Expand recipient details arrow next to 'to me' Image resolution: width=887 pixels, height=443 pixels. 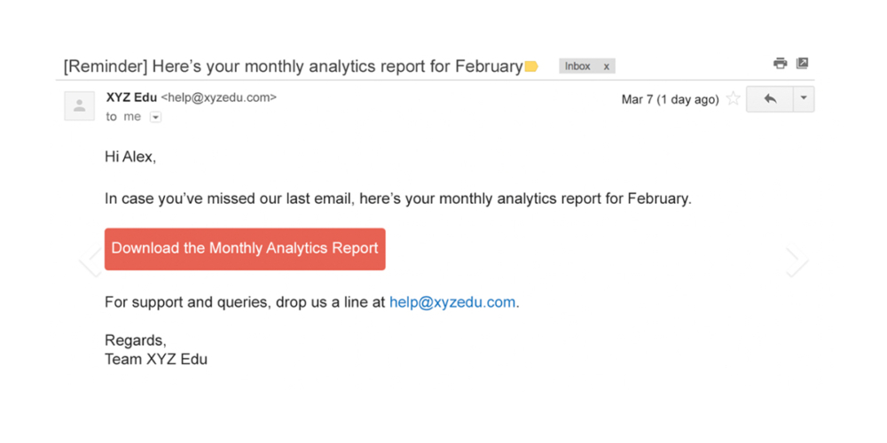click(155, 117)
